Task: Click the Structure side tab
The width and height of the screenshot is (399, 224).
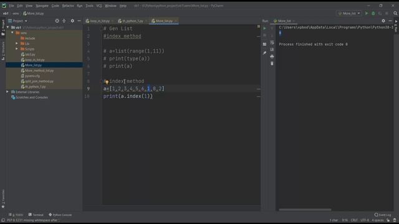Action: [x=3, y=51]
